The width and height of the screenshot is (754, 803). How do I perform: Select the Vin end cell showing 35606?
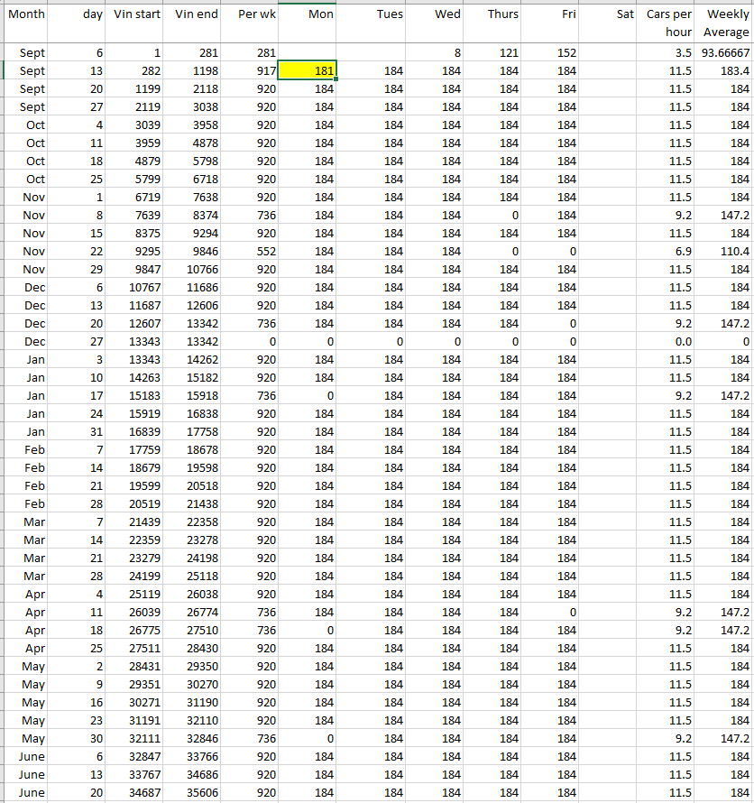pos(194,793)
